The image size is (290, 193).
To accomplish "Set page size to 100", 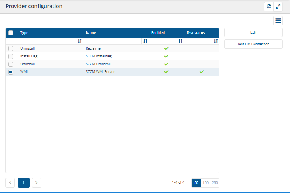I will (205, 182).
